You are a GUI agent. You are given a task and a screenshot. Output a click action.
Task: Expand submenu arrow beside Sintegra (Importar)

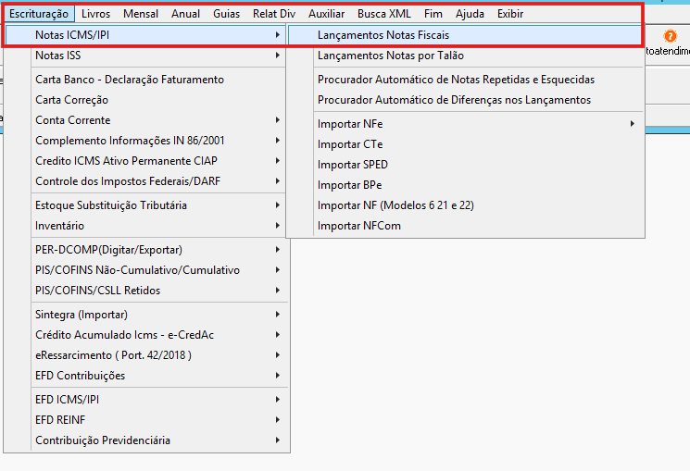click(278, 314)
